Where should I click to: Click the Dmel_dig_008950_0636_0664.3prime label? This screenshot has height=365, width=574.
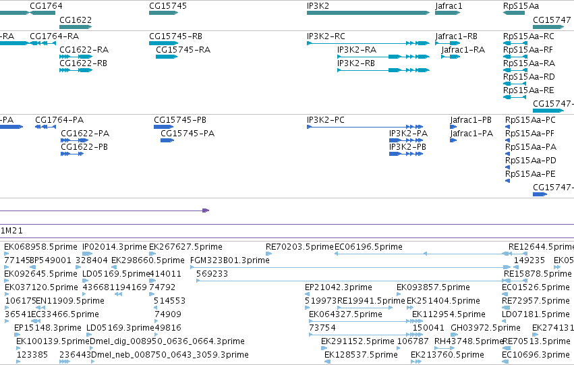tap(167, 341)
